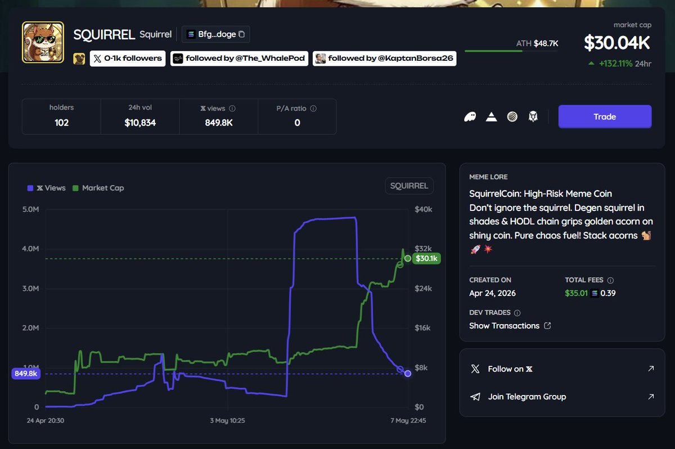
Task: Click the SQUIRREL chart label button
Action: pos(409,186)
